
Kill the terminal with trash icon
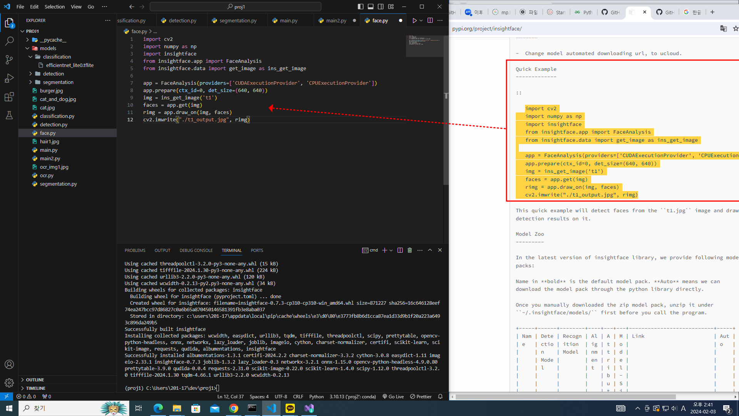pyautogui.click(x=410, y=250)
